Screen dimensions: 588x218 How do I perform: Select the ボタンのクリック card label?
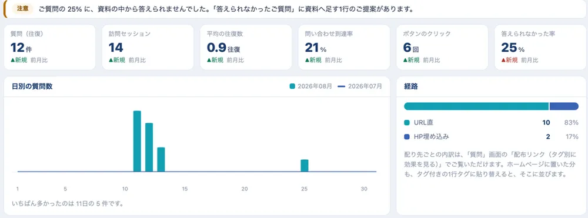coord(427,33)
